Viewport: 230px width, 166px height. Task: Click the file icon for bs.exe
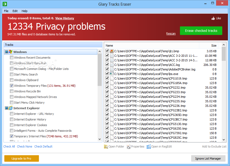[112, 74]
